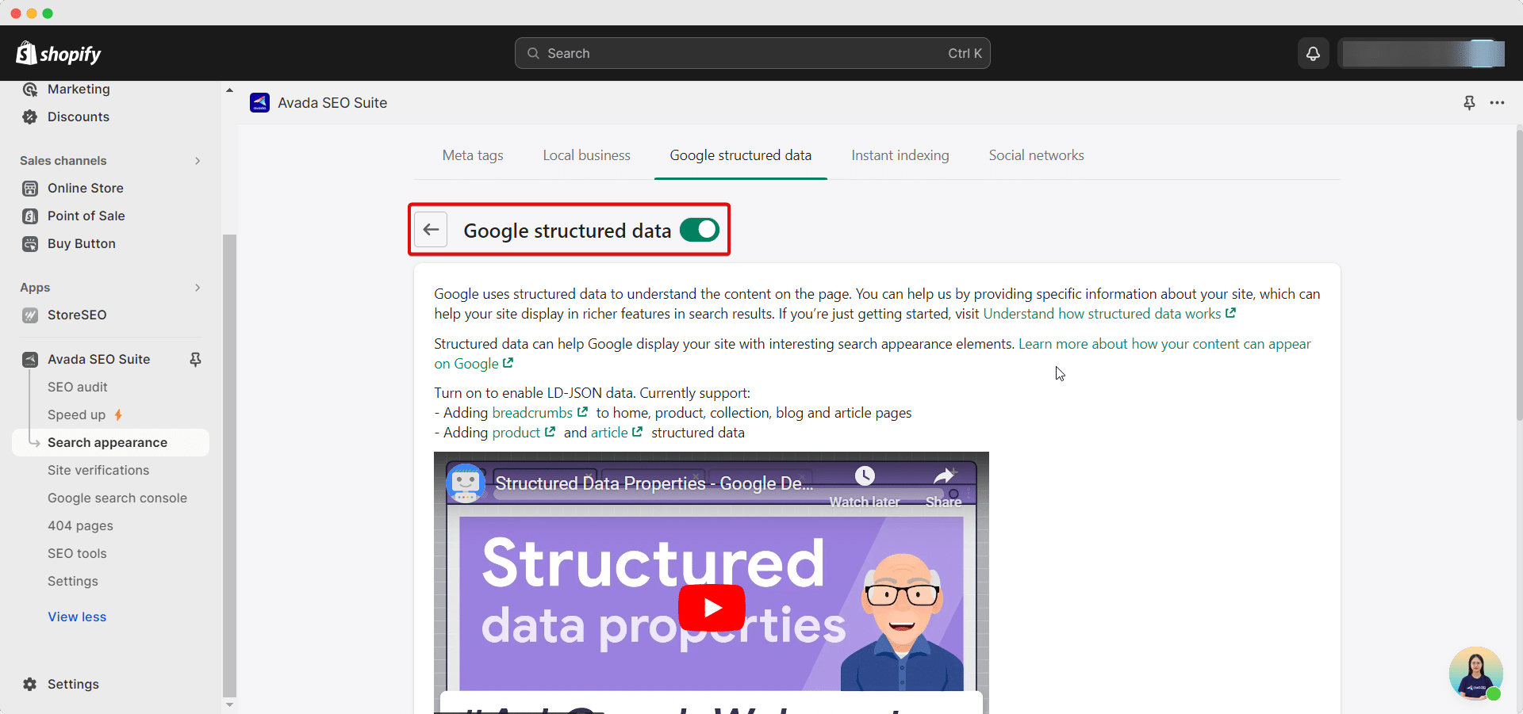The height and width of the screenshot is (714, 1523).
Task: Open Speed up page
Action: (x=76, y=414)
